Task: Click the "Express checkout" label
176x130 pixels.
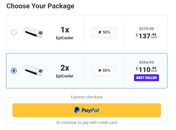Action: point(87,97)
